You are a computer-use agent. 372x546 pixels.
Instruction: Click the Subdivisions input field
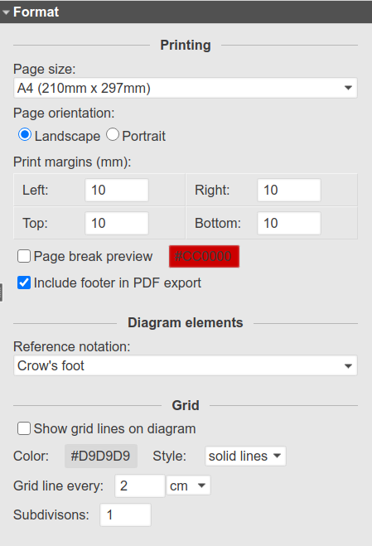125,515
